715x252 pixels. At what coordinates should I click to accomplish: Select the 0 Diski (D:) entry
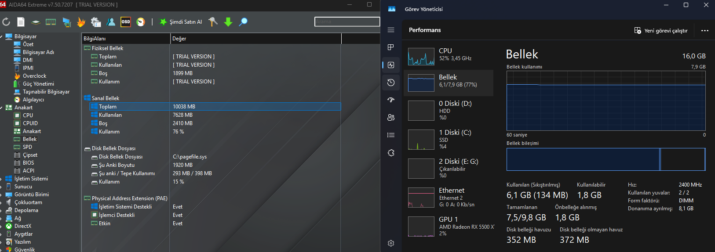449,110
